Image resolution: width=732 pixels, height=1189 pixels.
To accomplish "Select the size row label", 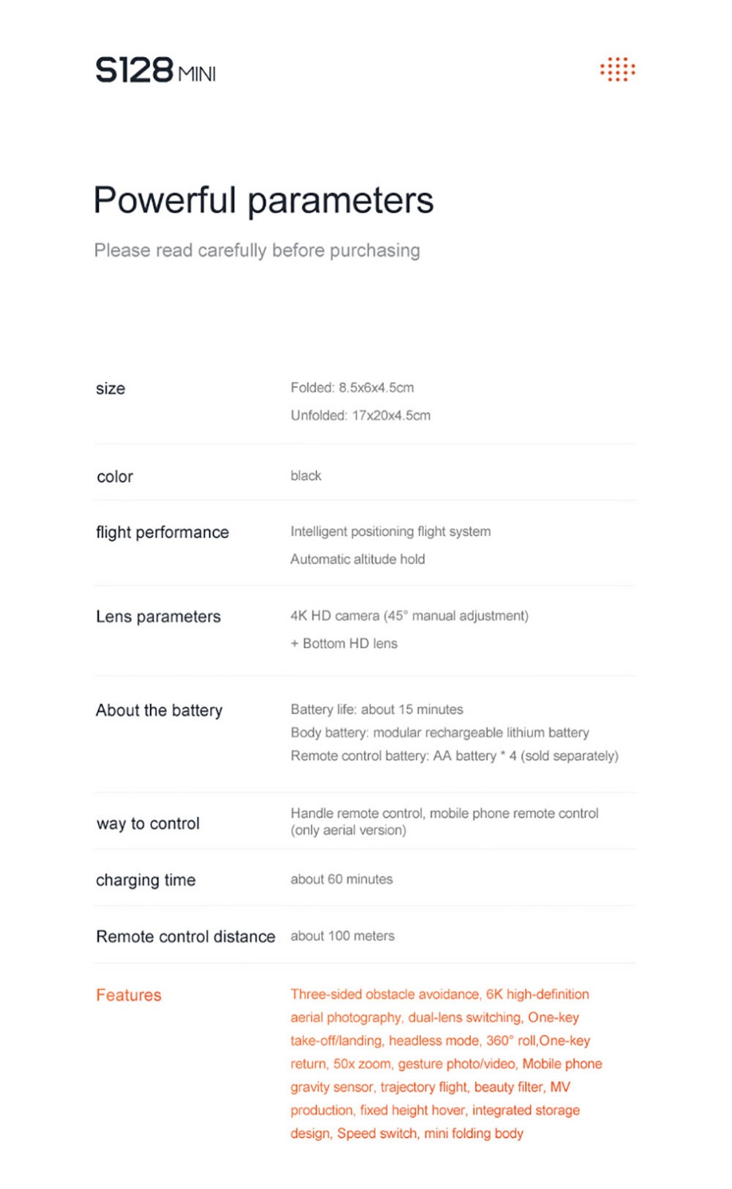I will tap(111, 389).
